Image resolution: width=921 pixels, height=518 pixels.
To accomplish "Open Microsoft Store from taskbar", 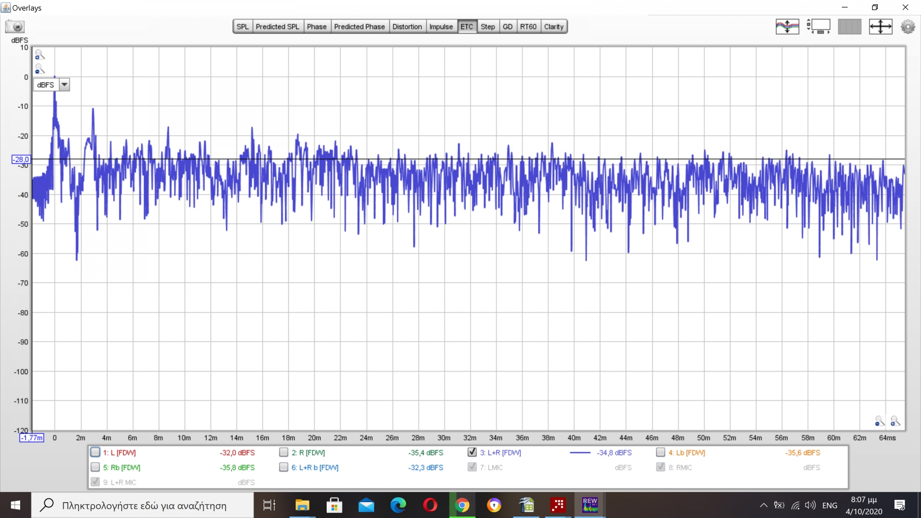I will pos(334,505).
